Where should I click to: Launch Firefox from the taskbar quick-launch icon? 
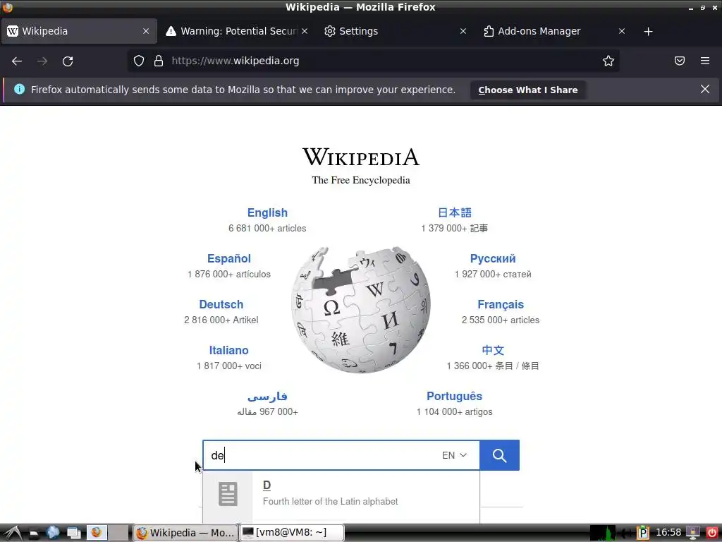pyautogui.click(x=96, y=533)
